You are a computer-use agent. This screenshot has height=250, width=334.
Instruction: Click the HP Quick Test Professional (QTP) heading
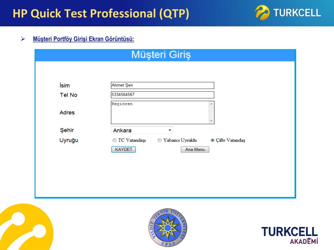click(101, 13)
